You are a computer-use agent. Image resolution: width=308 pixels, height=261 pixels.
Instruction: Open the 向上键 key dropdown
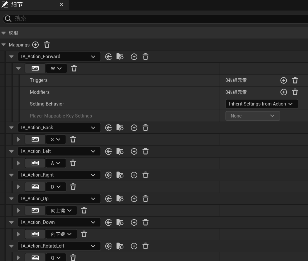click(61, 210)
